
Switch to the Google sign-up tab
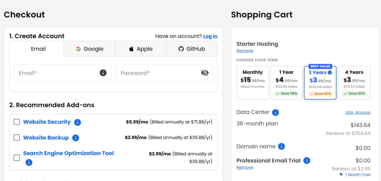pos(89,49)
